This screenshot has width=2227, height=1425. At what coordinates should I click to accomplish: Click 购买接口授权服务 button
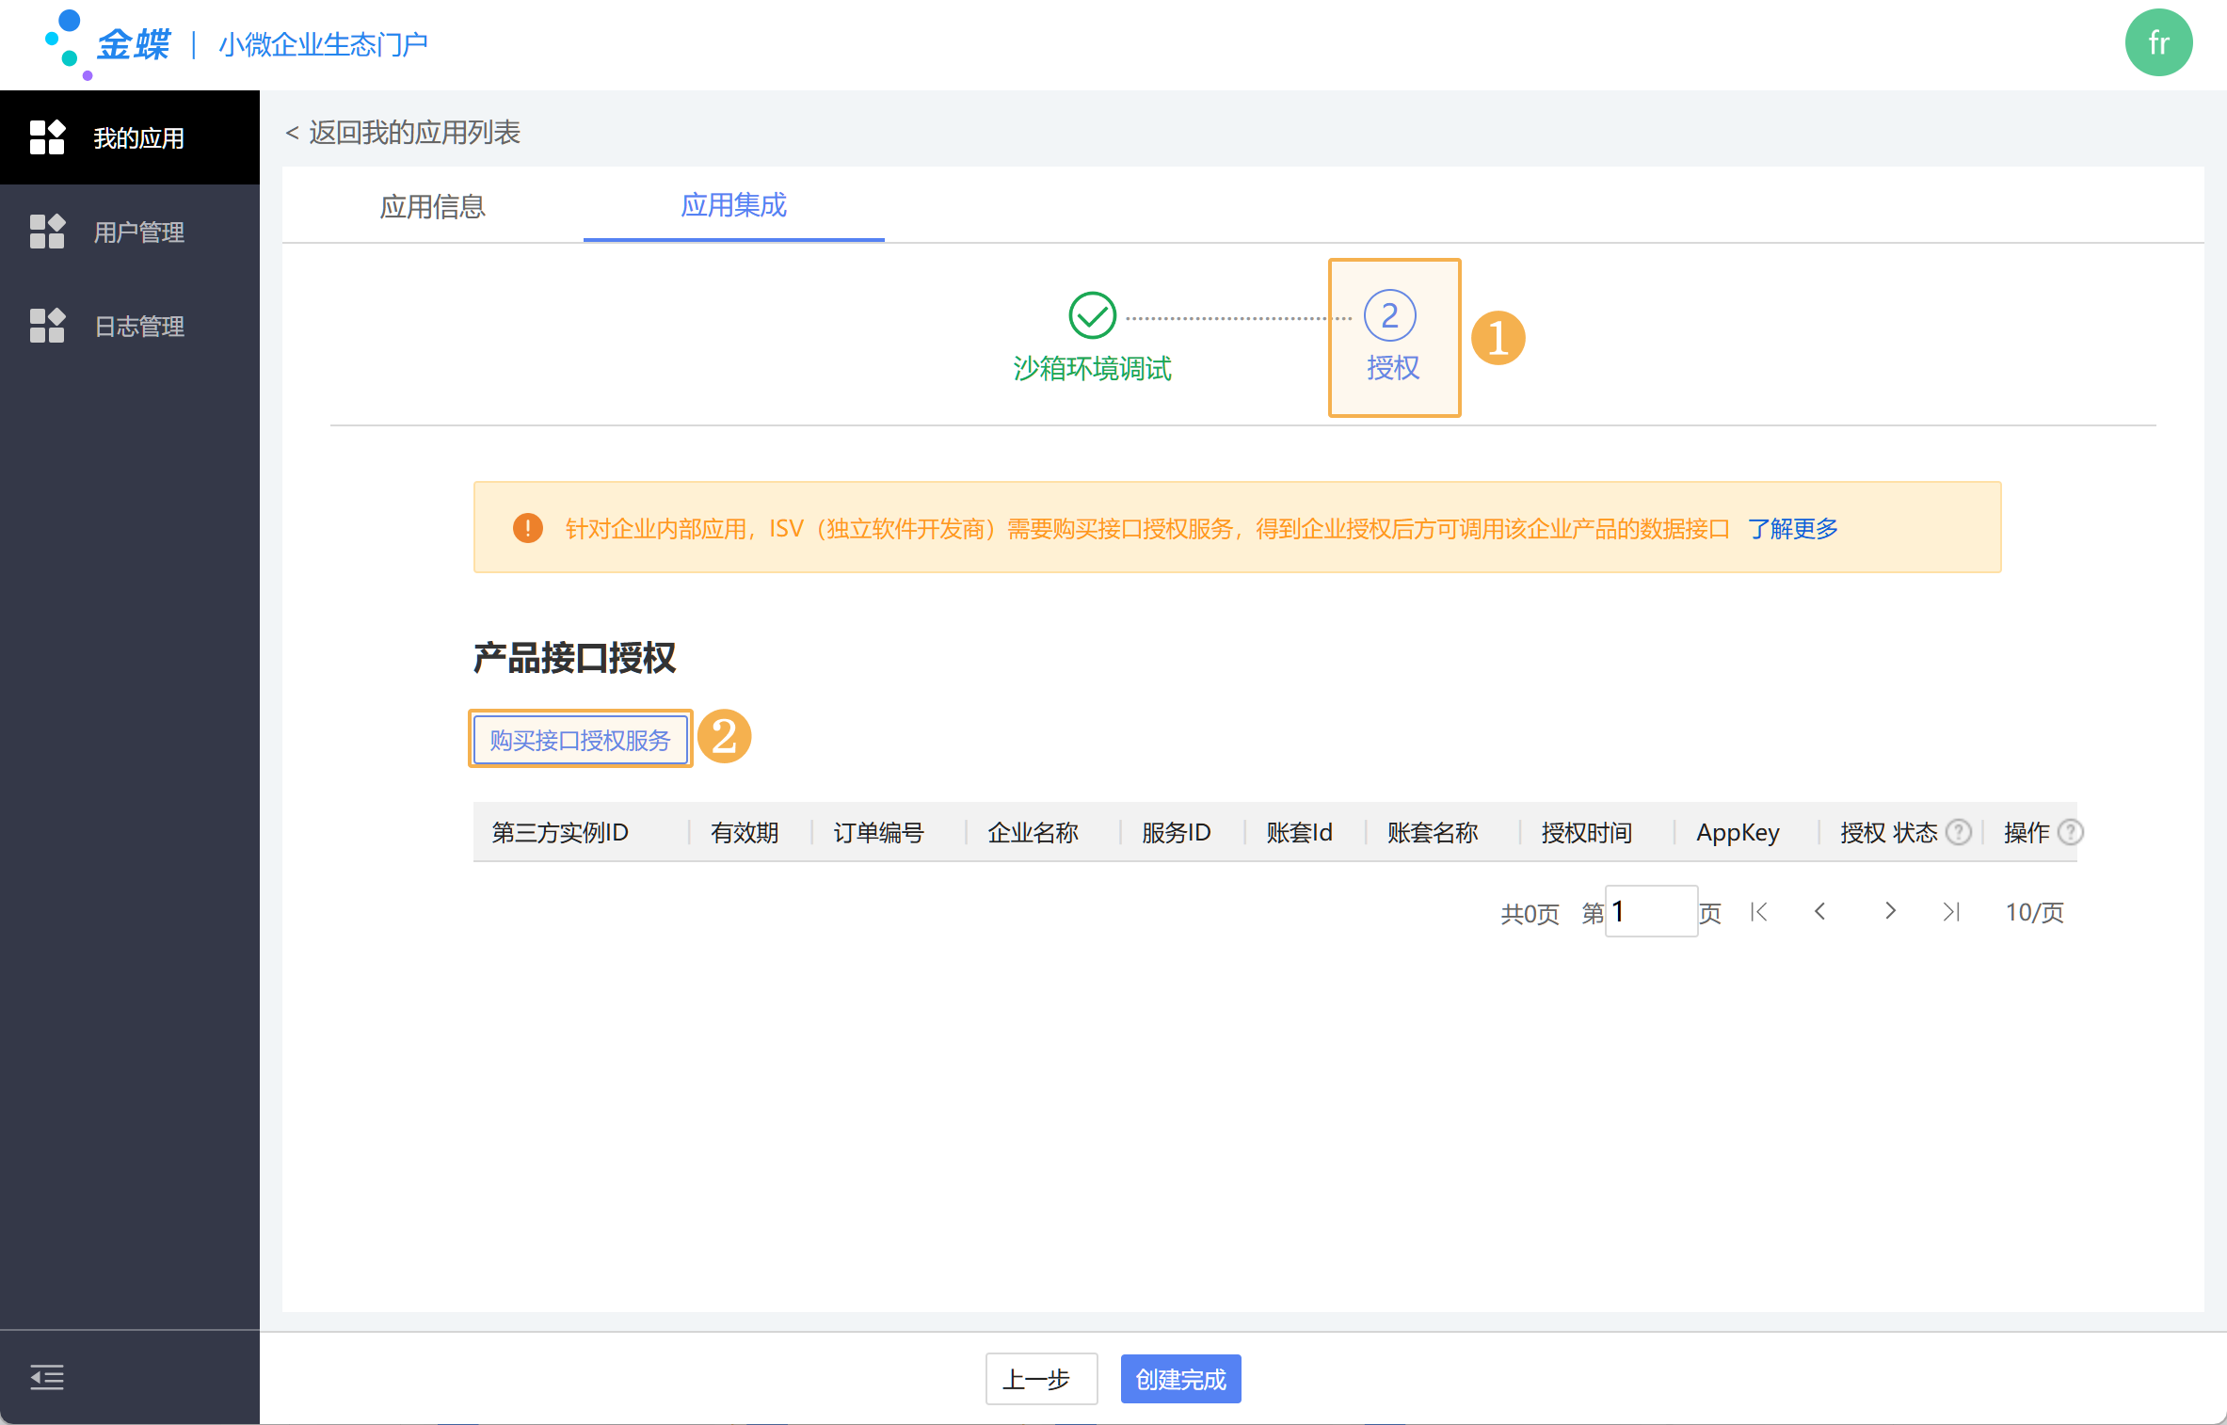580,740
